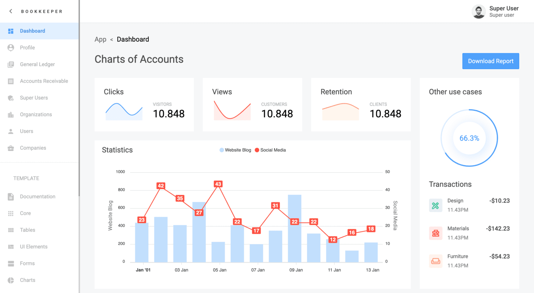Click the Retention orange sparkline chart
This screenshot has height=293, width=534.
click(x=341, y=111)
